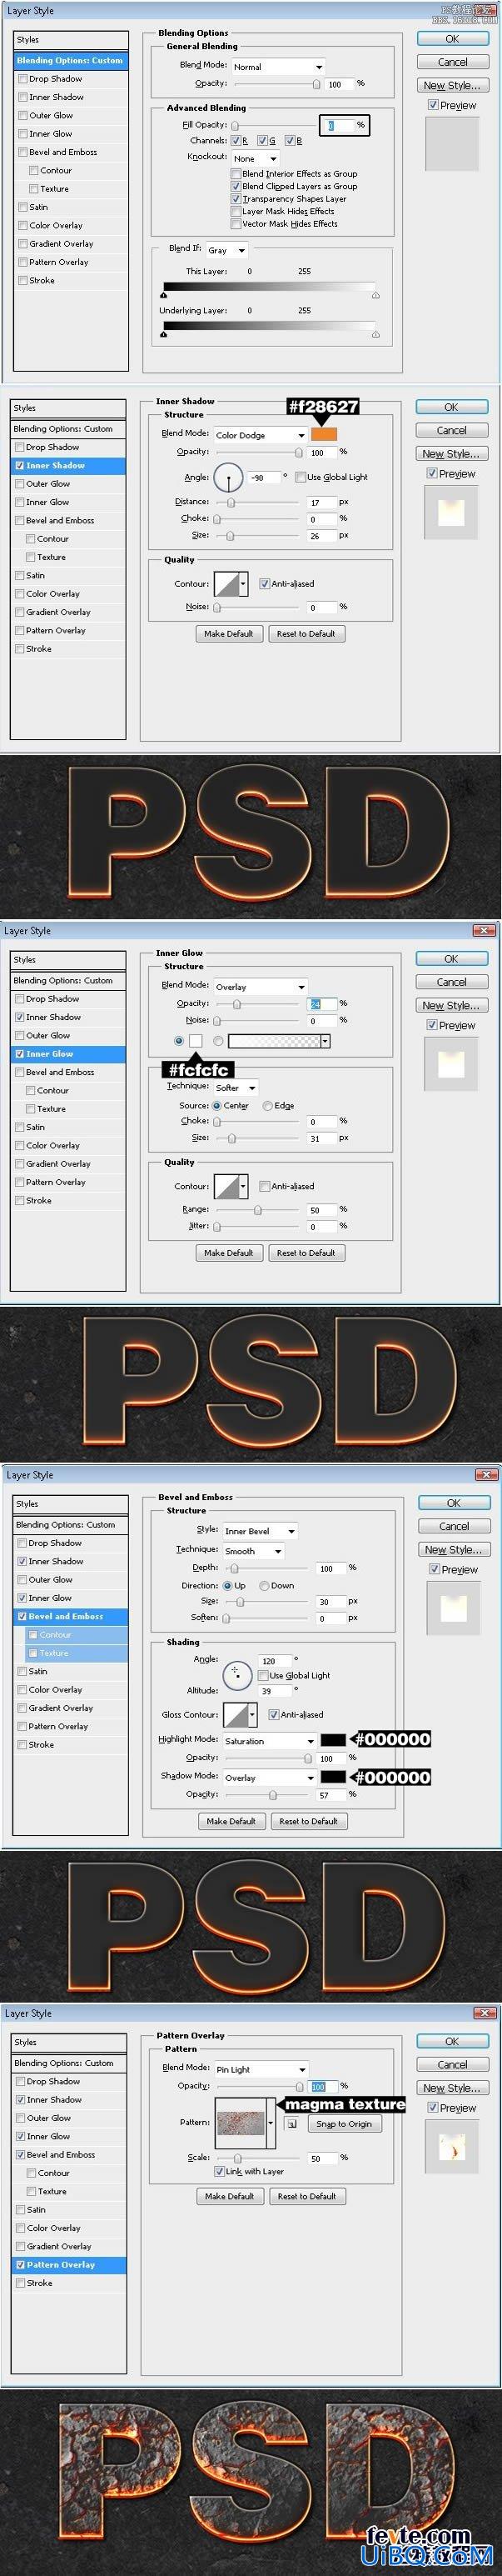Open the Normal blend mode dropdown

(277, 66)
